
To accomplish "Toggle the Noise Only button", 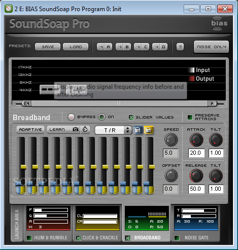I will pyautogui.click(x=211, y=47).
